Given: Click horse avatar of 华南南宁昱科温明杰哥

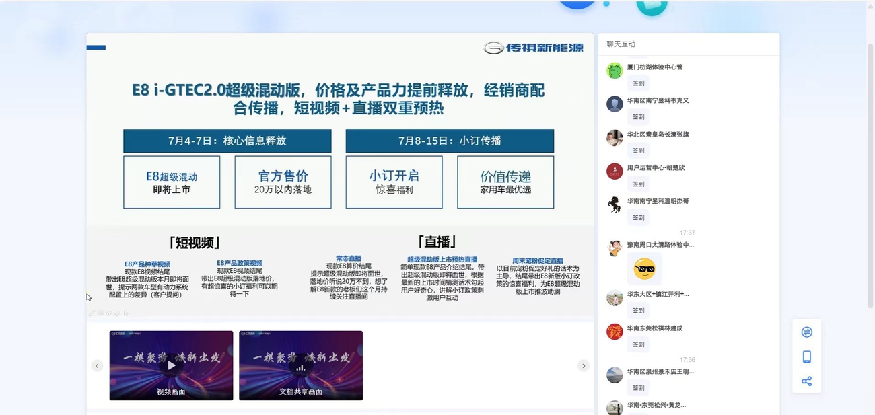Looking at the screenshot, I should click(x=615, y=204).
